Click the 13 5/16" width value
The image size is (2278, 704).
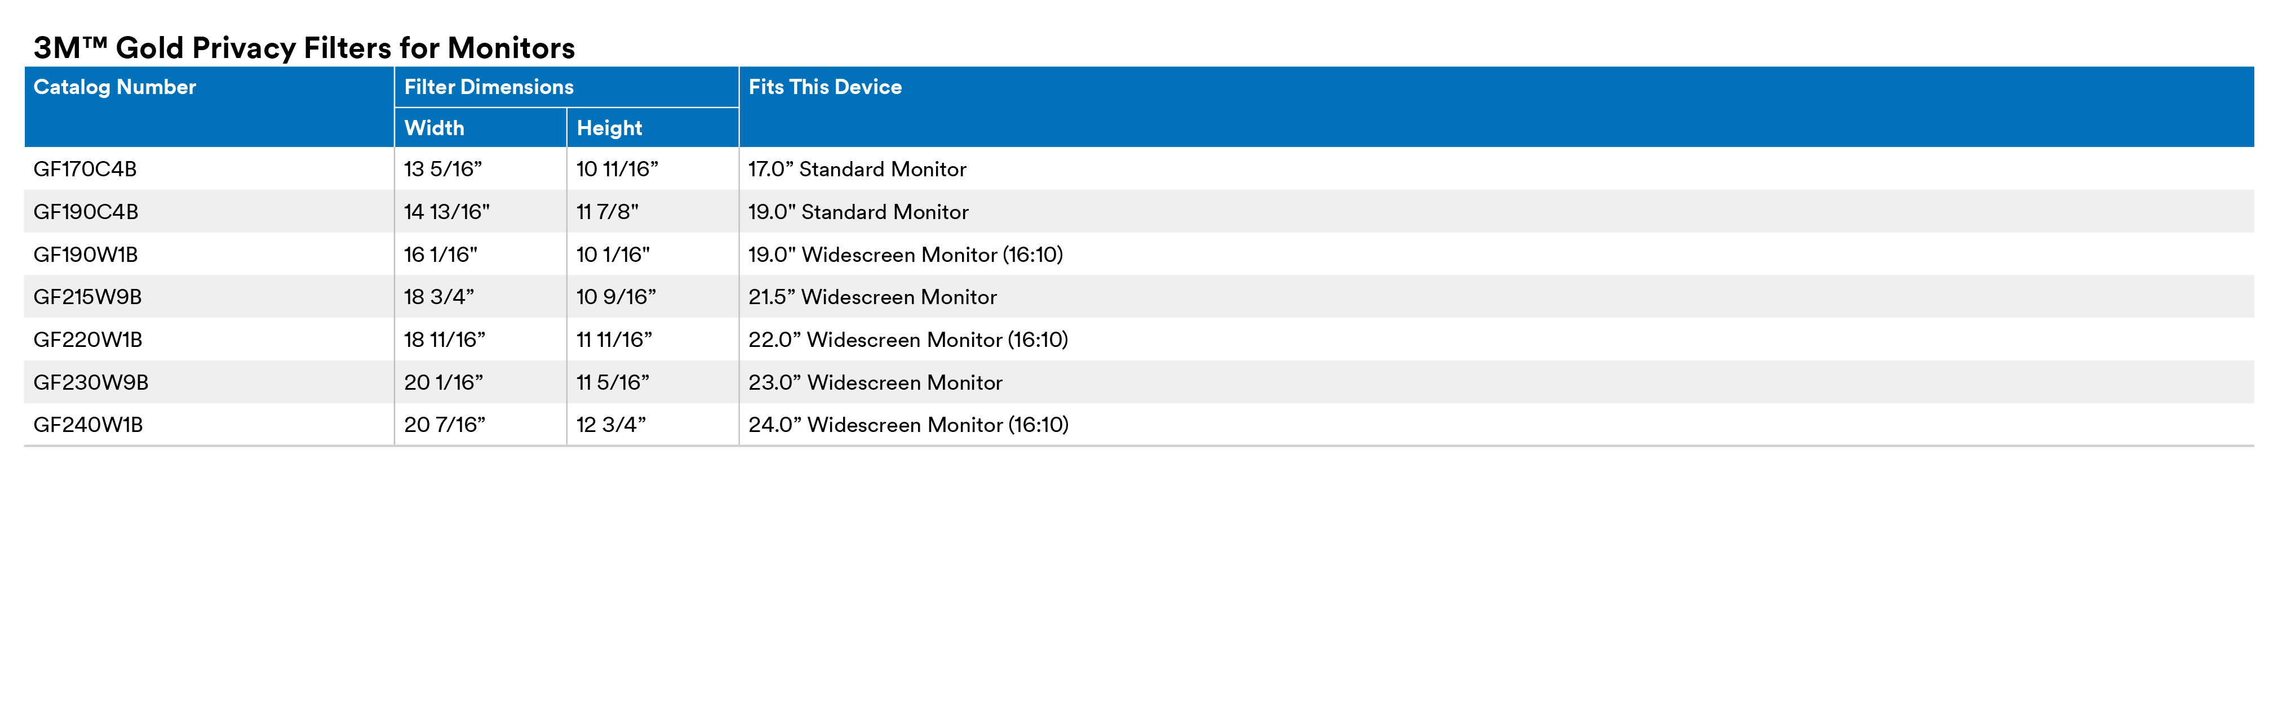coord(443,170)
